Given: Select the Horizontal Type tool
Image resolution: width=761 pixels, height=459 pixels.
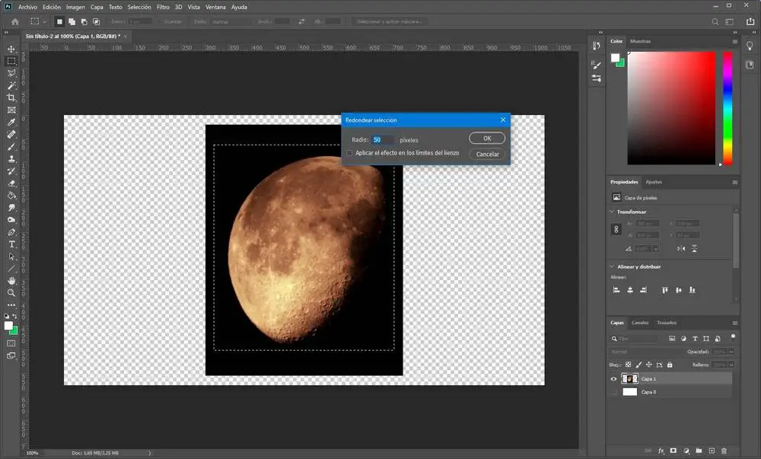Looking at the screenshot, I should 11,244.
